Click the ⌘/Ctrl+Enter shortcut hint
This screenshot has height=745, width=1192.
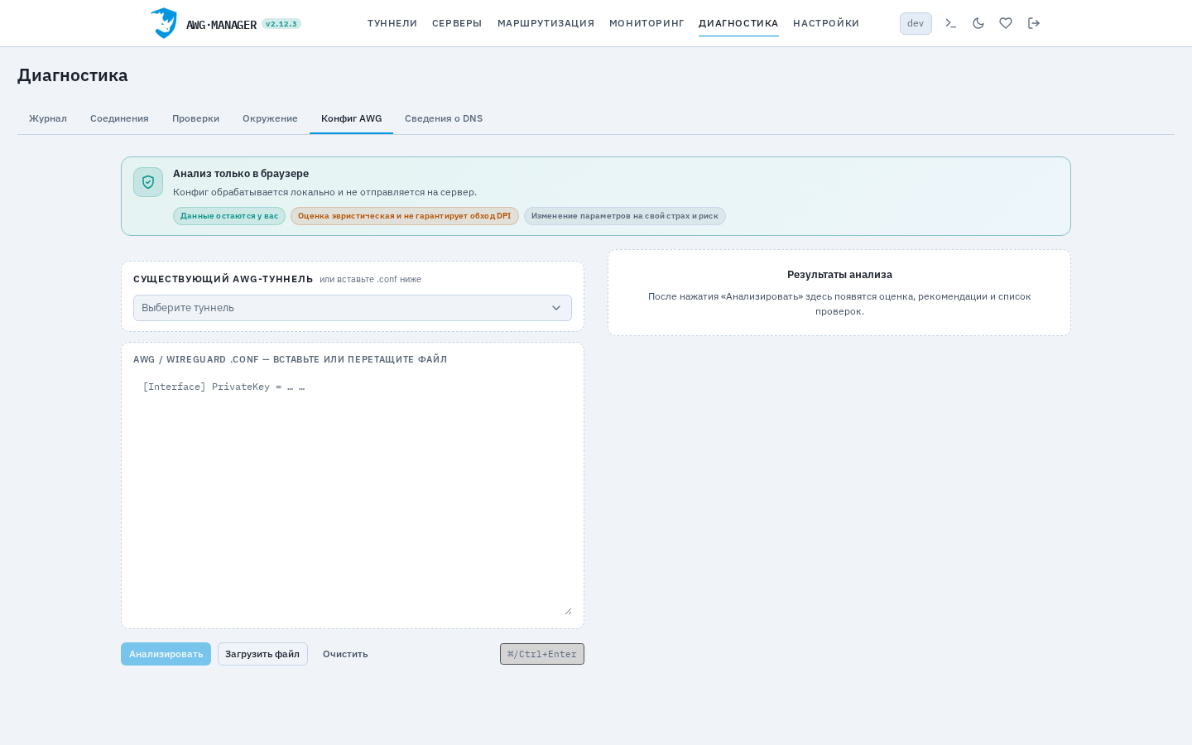coord(542,654)
